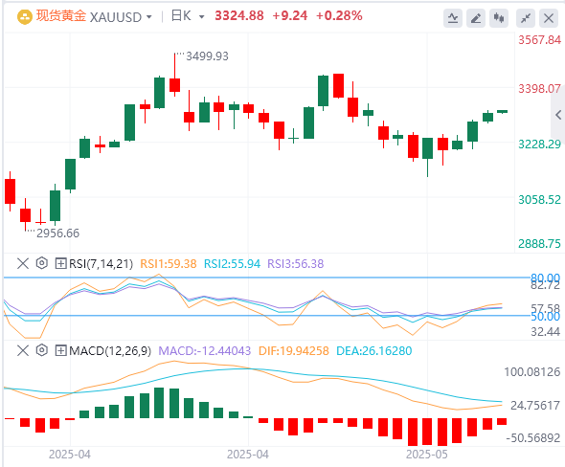This screenshot has width=565, height=467.
Task: Open the indicator line chart tool
Action: tap(453, 17)
